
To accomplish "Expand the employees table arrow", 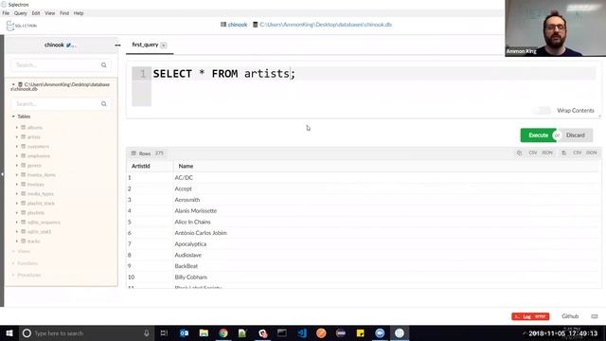I will (17, 155).
